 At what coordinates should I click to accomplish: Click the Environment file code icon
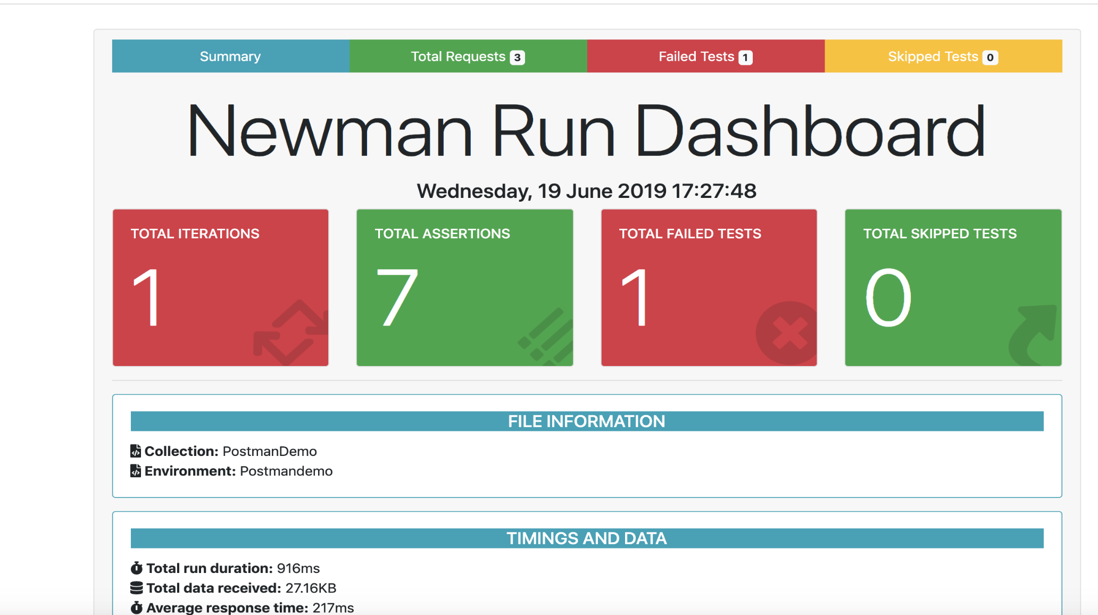click(136, 471)
